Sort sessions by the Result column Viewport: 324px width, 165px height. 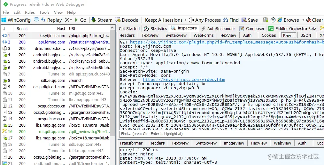point(22,28)
